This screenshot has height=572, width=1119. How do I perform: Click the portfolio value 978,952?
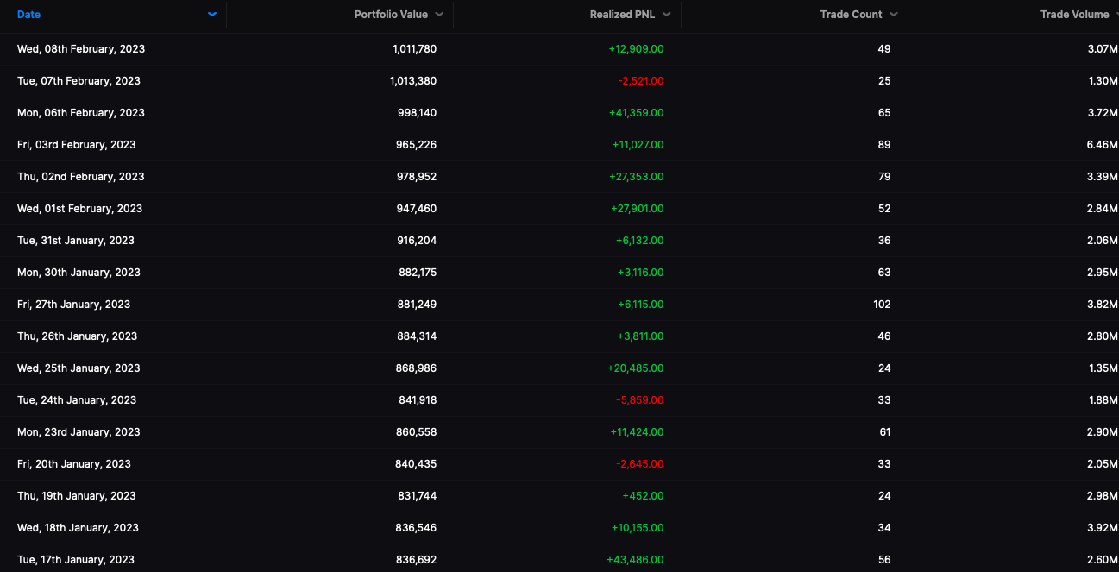[x=417, y=177]
